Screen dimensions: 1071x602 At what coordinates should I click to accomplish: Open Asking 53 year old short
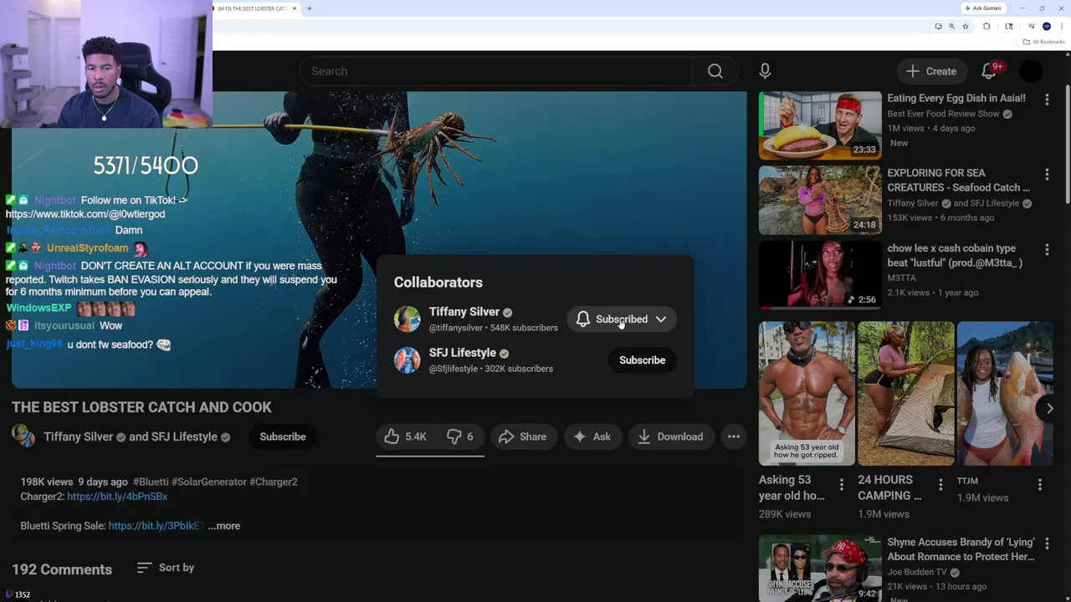807,393
